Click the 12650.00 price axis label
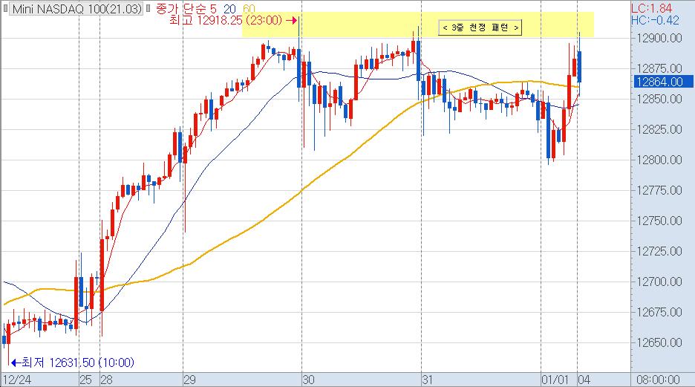Viewport: 695px width, 387px height. coord(659,342)
